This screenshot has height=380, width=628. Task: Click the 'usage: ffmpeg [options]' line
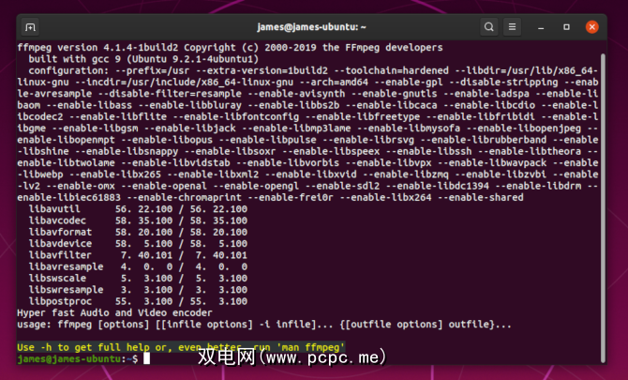[264, 325]
